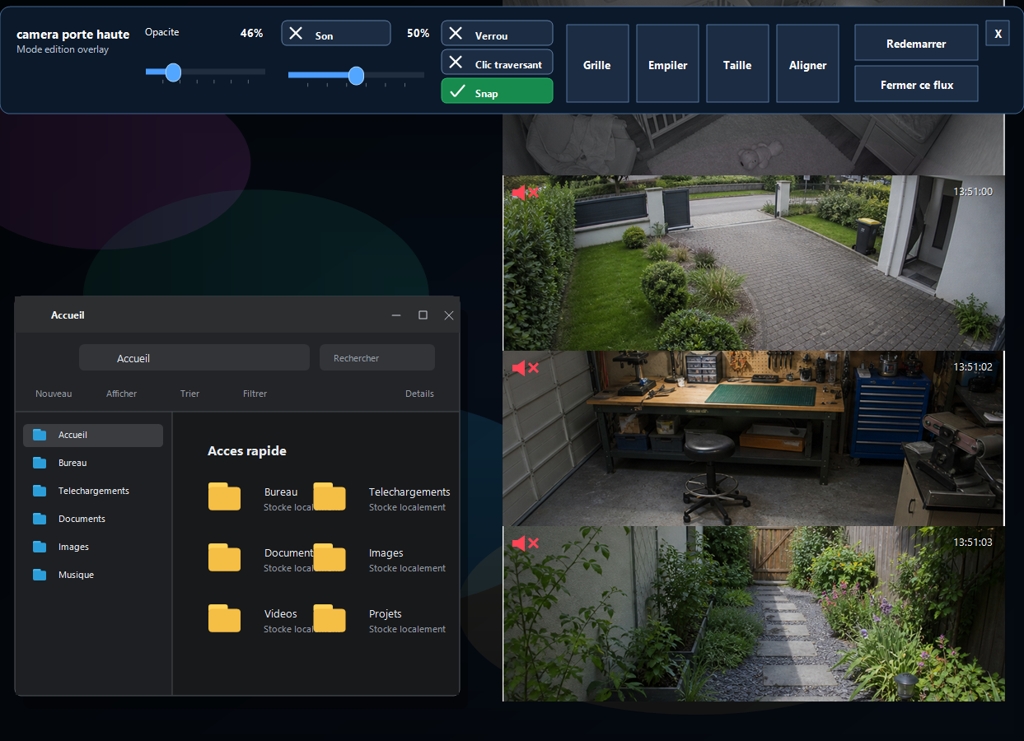Image resolution: width=1024 pixels, height=741 pixels.
Task: Enable the Verrou toggle
Action: pyautogui.click(x=497, y=34)
